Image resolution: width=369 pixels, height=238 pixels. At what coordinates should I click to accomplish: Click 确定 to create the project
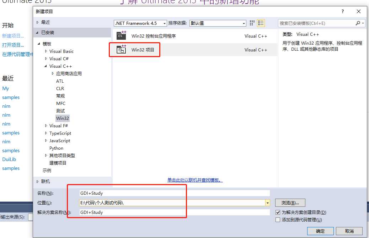[320, 231]
